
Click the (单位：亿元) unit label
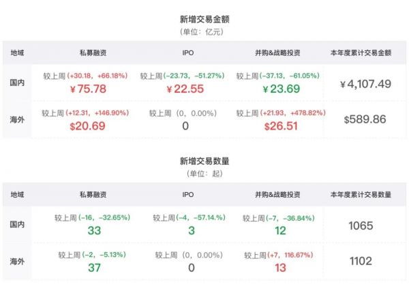click(x=204, y=32)
